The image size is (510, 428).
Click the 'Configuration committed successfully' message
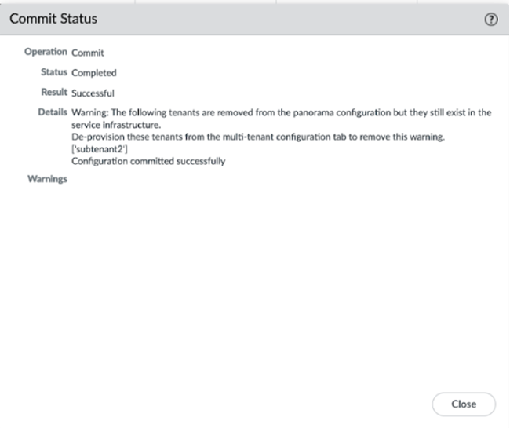(x=148, y=162)
